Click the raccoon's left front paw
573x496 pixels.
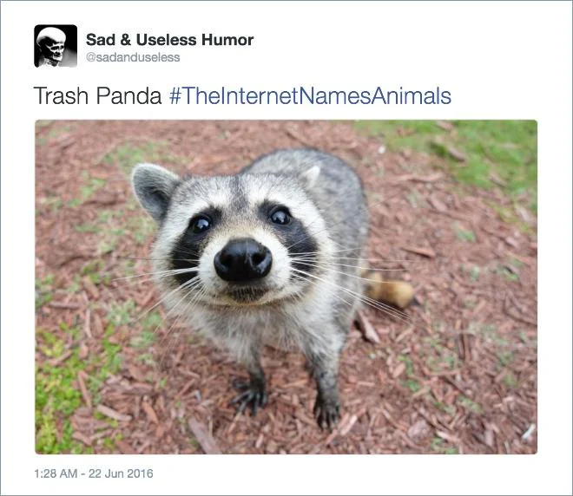(x=250, y=396)
